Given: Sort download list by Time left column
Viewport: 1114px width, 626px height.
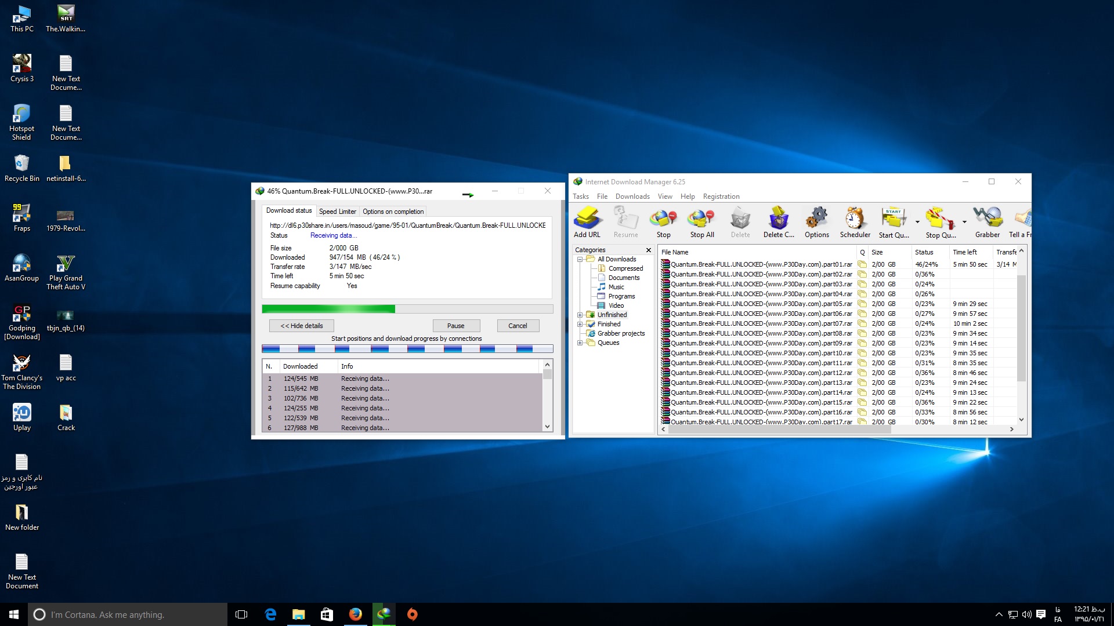Looking at the screenshot, I should 971,252.
